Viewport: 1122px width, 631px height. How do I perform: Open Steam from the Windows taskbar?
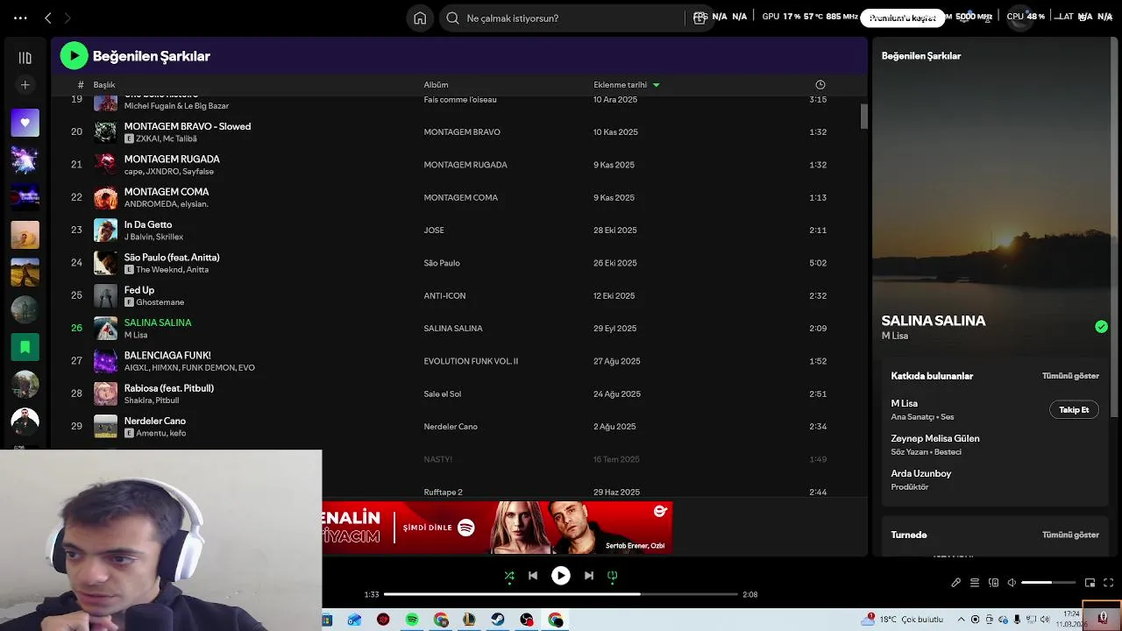pyautogui.click(x=498, y=620)
